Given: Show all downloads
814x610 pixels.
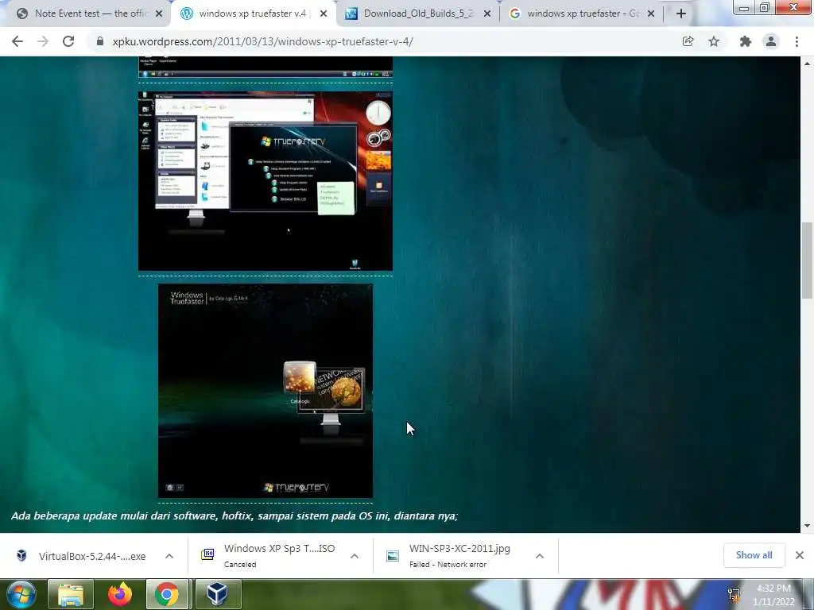Looking at the screenshot, I should (754, 555).
